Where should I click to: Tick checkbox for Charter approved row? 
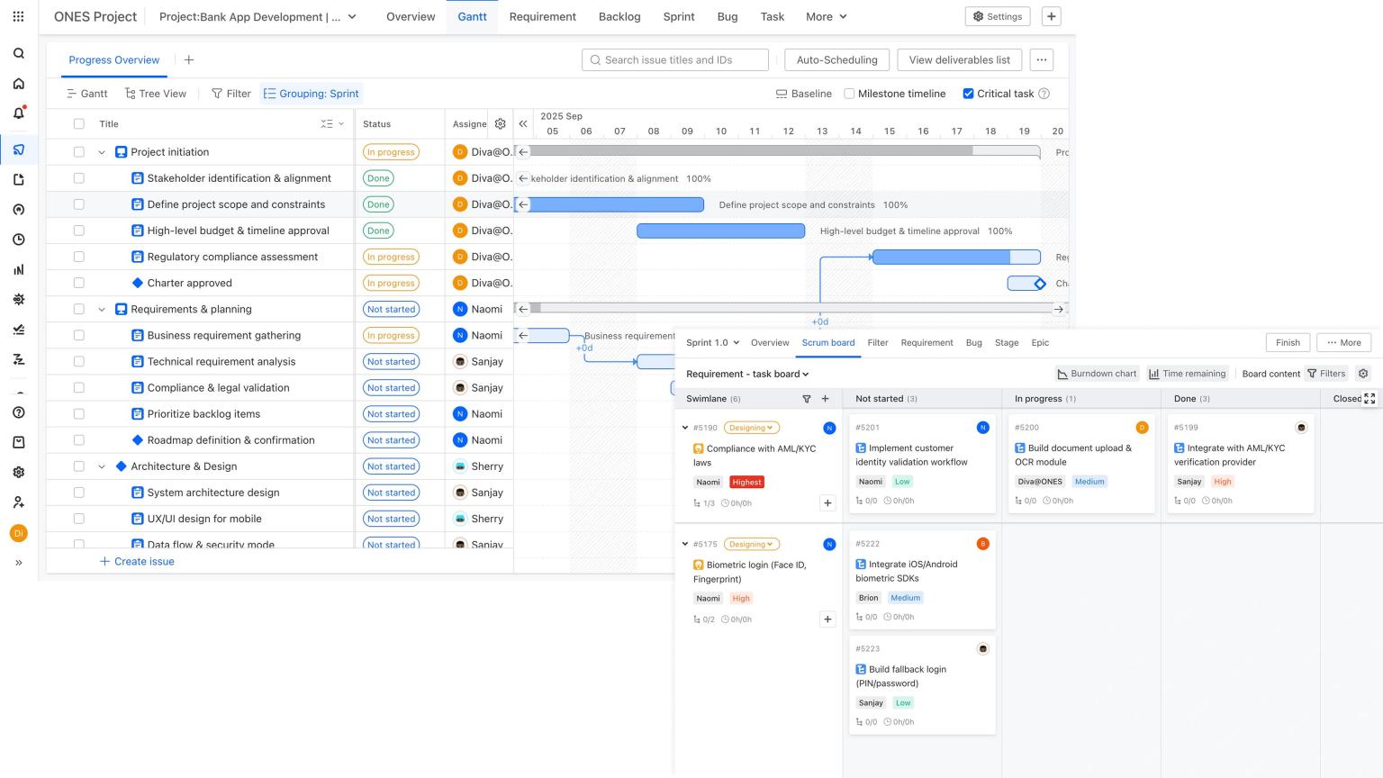[78, 283]
